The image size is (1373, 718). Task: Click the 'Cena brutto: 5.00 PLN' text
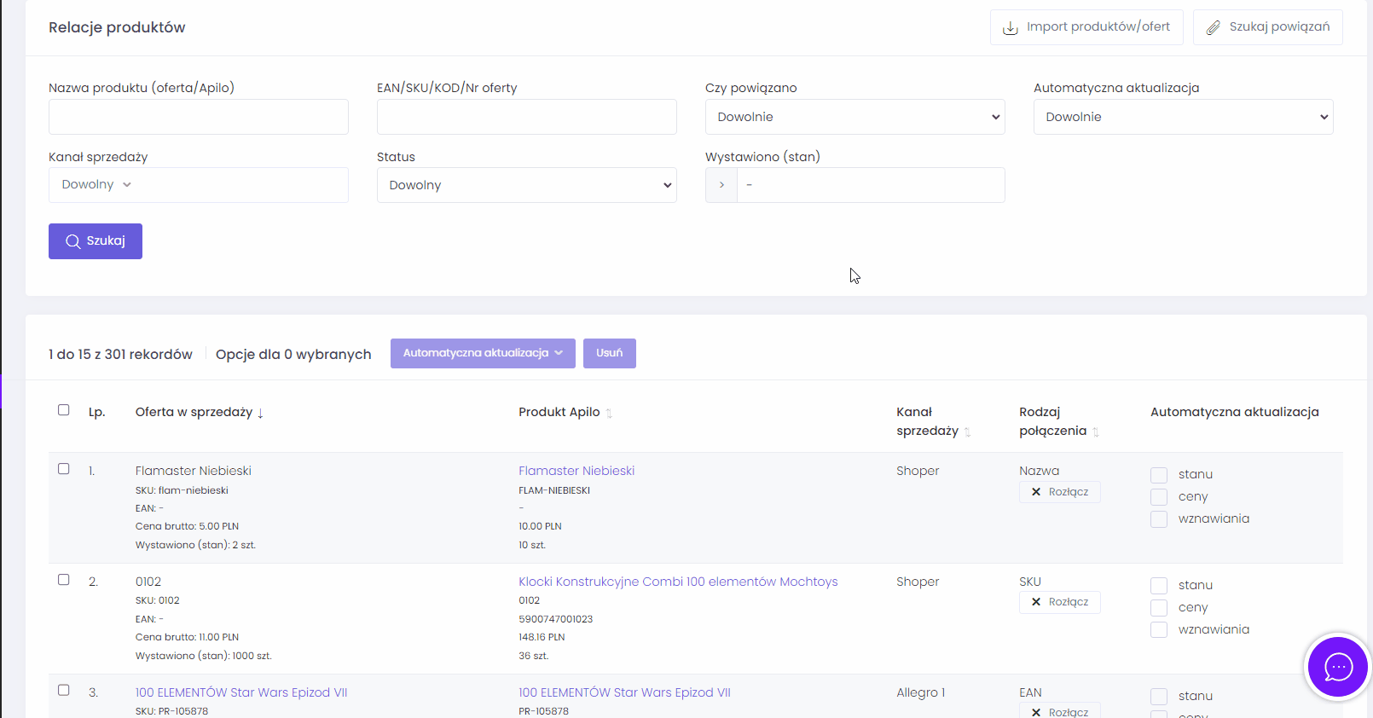tap(187, 526)
